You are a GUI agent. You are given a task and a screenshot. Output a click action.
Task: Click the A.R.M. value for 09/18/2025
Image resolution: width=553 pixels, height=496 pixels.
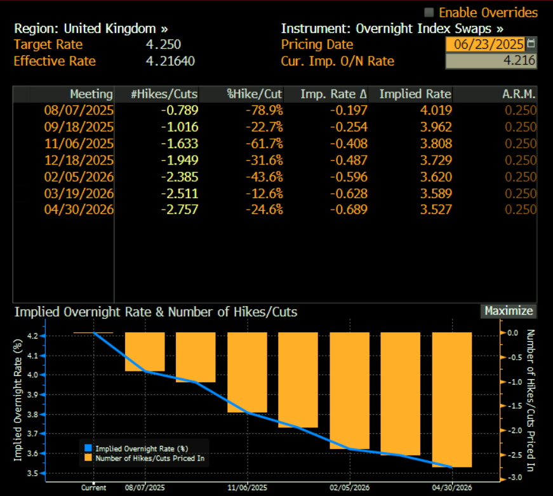click(x=521, y=127)
